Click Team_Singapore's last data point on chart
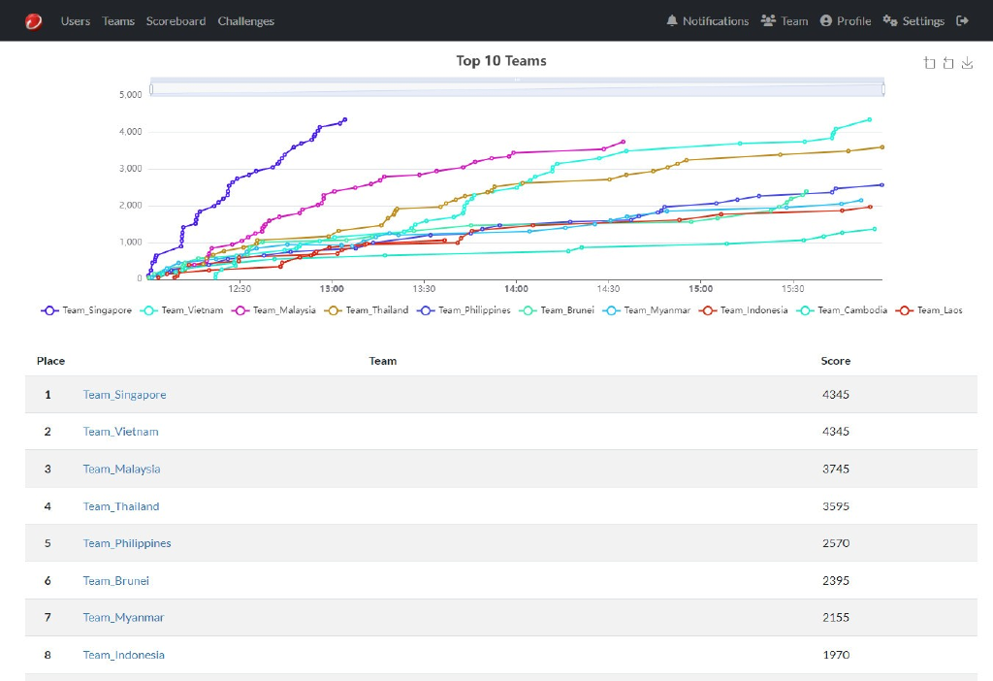Image resolution: width=993 pixels, height=681 pixels. [x=345, y=120]
